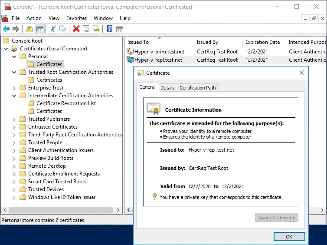Select Certificate Revocation List folder
Viewport: 327px width, 245px height.
click(x=66, y=103)
